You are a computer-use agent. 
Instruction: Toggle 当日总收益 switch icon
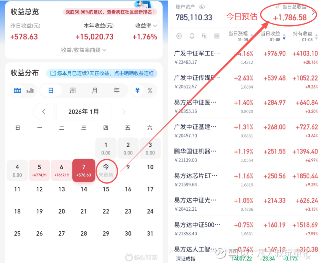coord(277,7)
